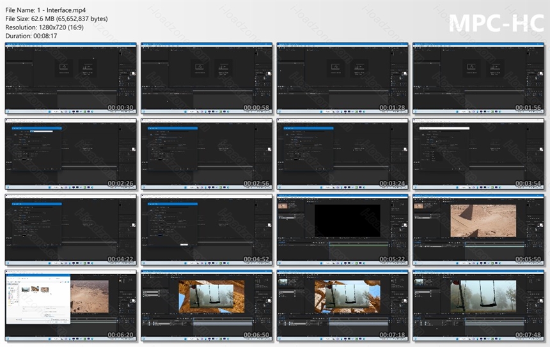Pick the frame captured at 00:02:26

(71, 154)
